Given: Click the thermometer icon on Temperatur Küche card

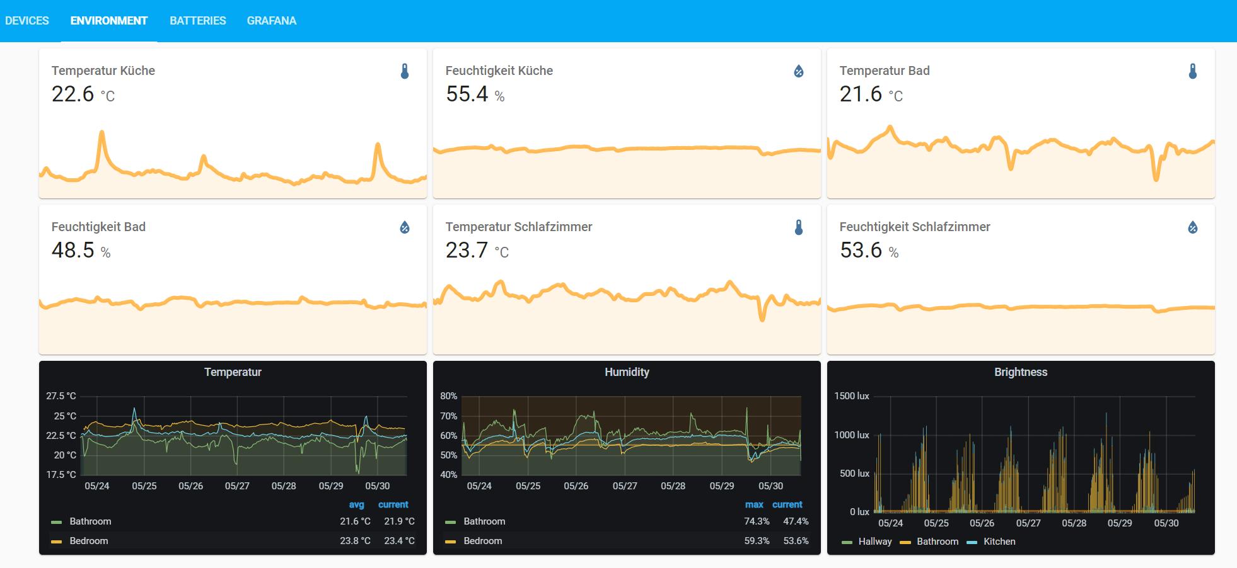Looking at the screenshot, I should [404, 71].
